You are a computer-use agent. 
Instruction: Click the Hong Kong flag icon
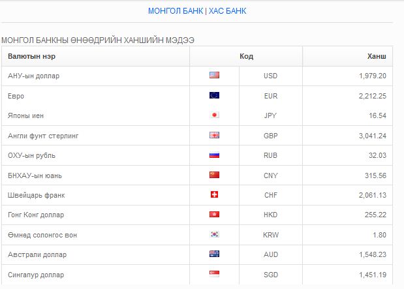[x=214, y=215]
